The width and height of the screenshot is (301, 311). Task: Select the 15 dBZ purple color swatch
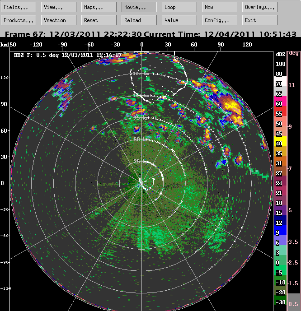280,210
